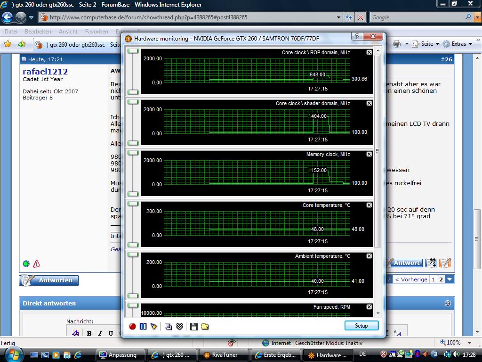This screenshot has height=362, width=482.
Task: Click the Internet Explorer forward arrow
Action: tap(21, 17)
